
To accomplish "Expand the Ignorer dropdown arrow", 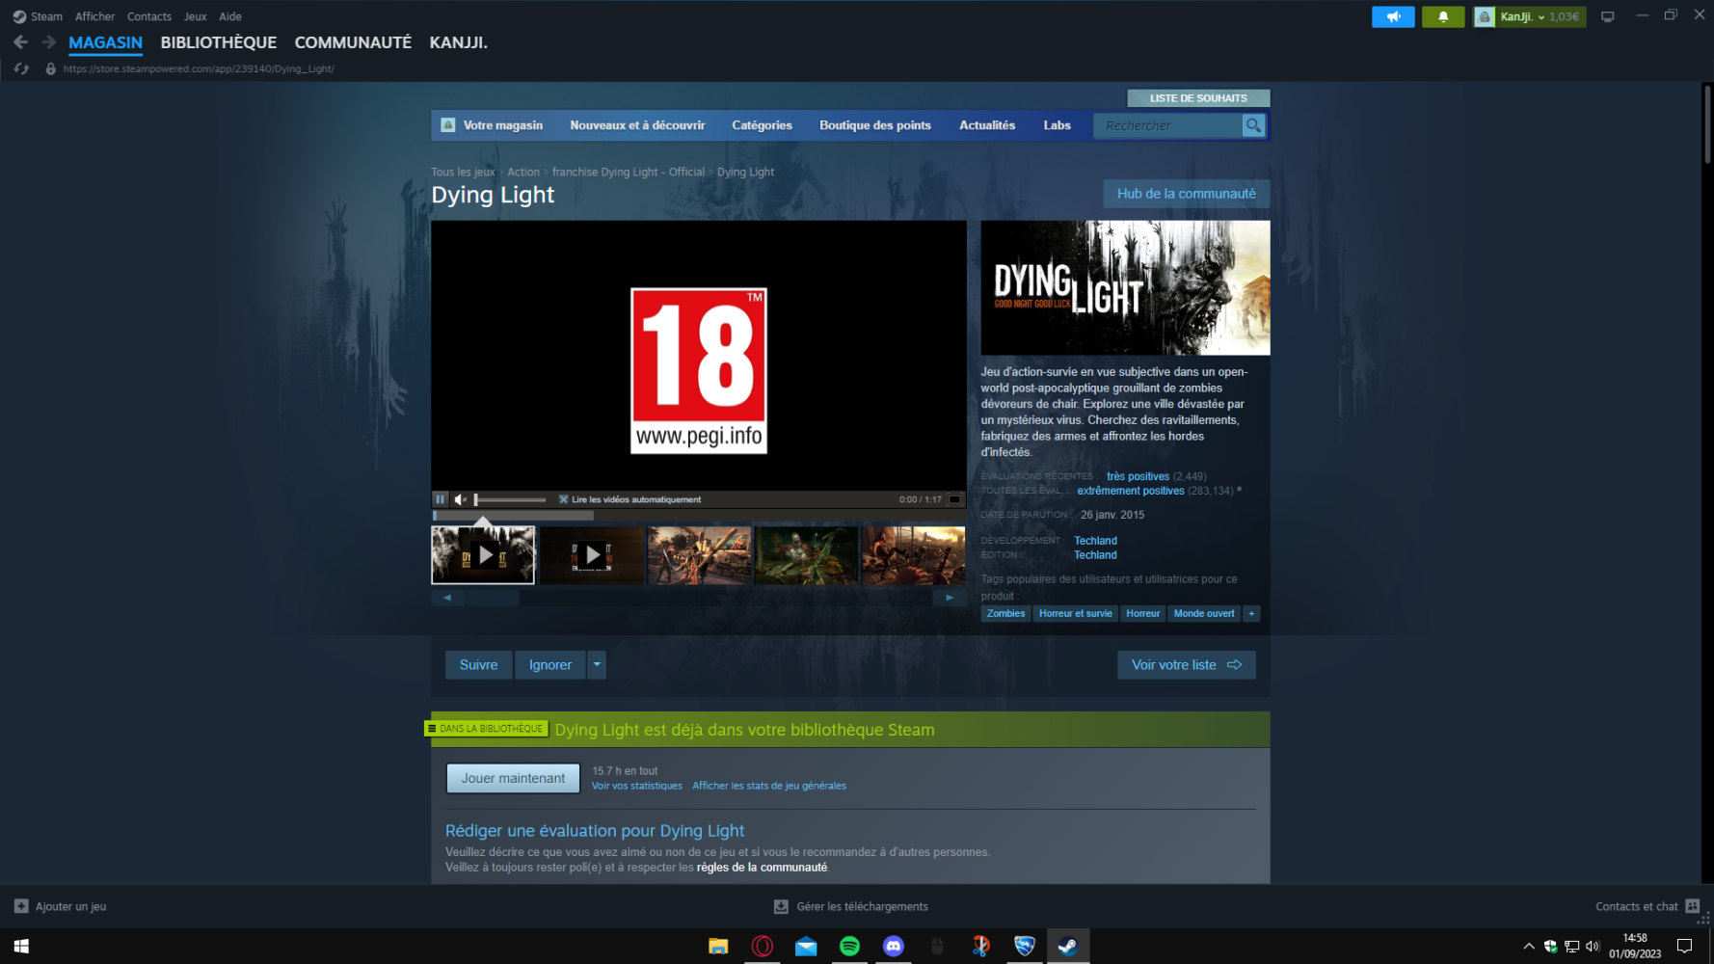I will click(597, 665).
